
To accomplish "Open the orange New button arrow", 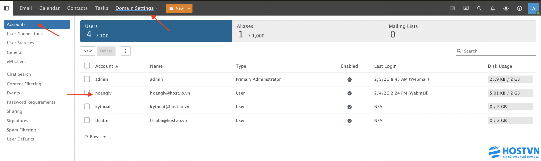I will (189, 8).
